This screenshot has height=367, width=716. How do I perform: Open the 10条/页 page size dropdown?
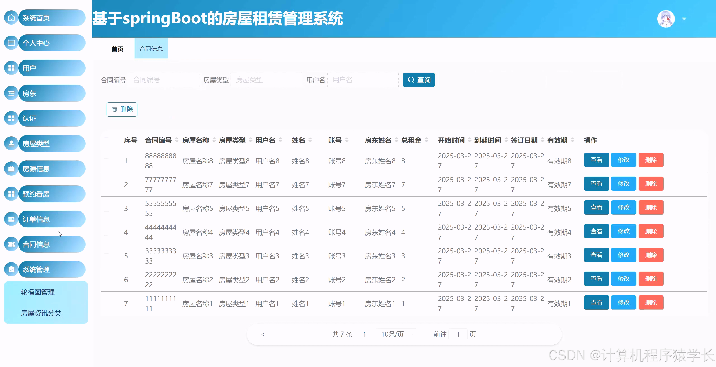[395, 334]
